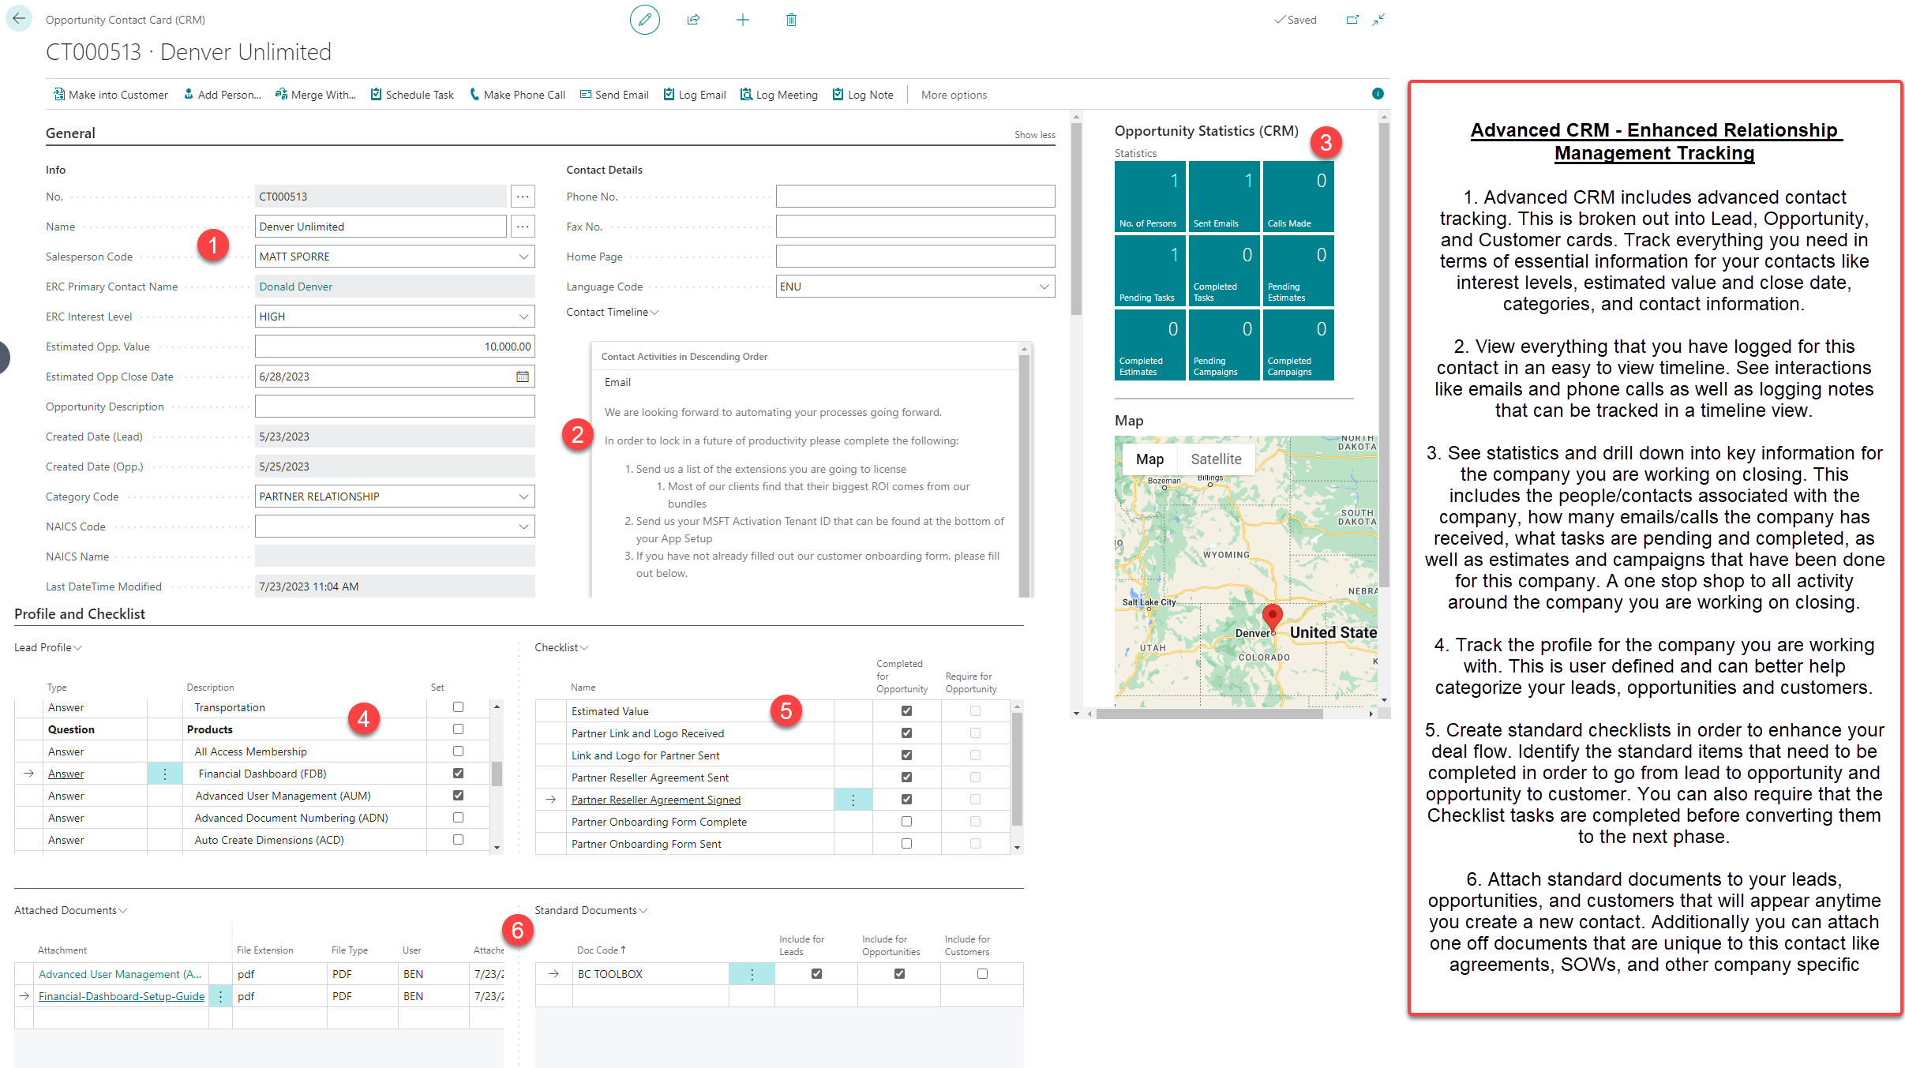Image resolution: width=1905 pixels, height=1068 pixels.
Task: Expand Attached Documents menu chevron
Action: [122, 911]
